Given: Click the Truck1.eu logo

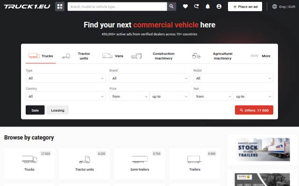Looking at the screenshot, I should 27,7.
